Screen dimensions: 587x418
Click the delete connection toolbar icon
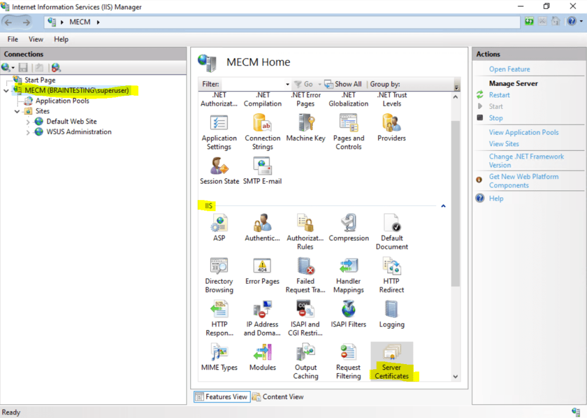[56, 68]
